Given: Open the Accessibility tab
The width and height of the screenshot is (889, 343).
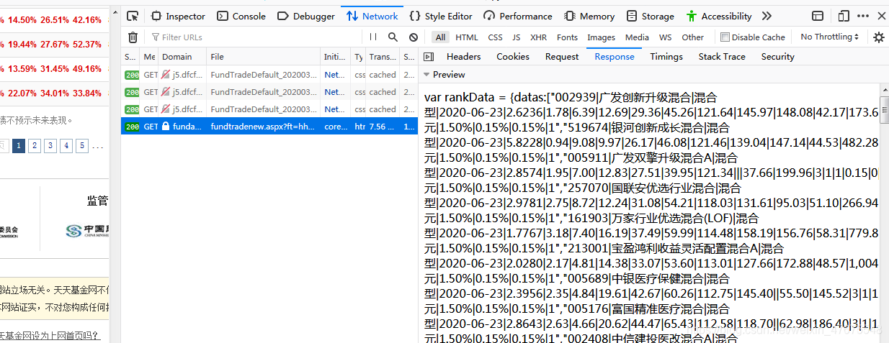Looking at the screenshot, I should 719,16.
